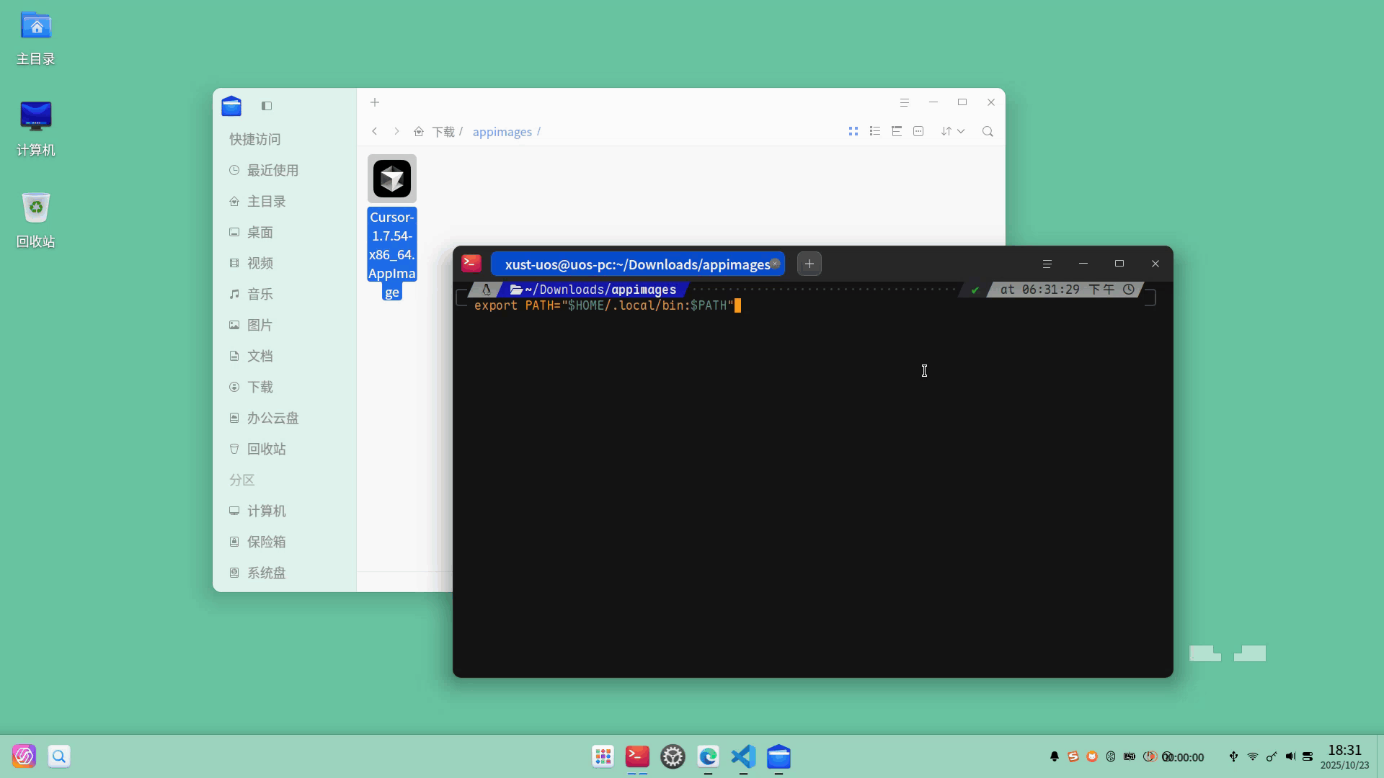1384x778 pixels.
Task: Click the home icon in the path bar
Action: coord(419,131)
